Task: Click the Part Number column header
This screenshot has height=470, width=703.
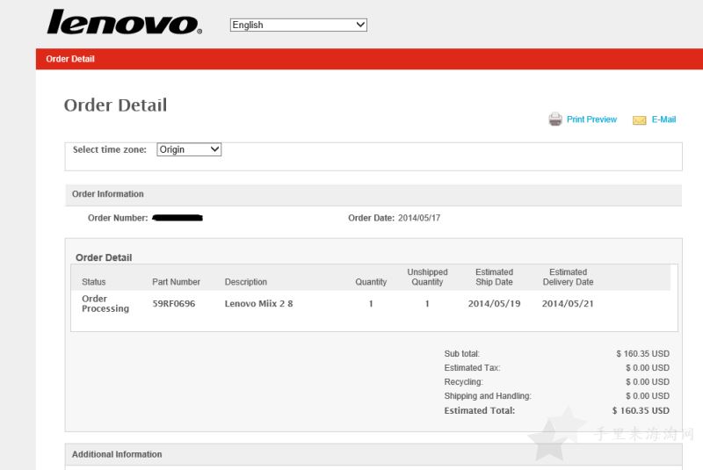Action: 177,282
